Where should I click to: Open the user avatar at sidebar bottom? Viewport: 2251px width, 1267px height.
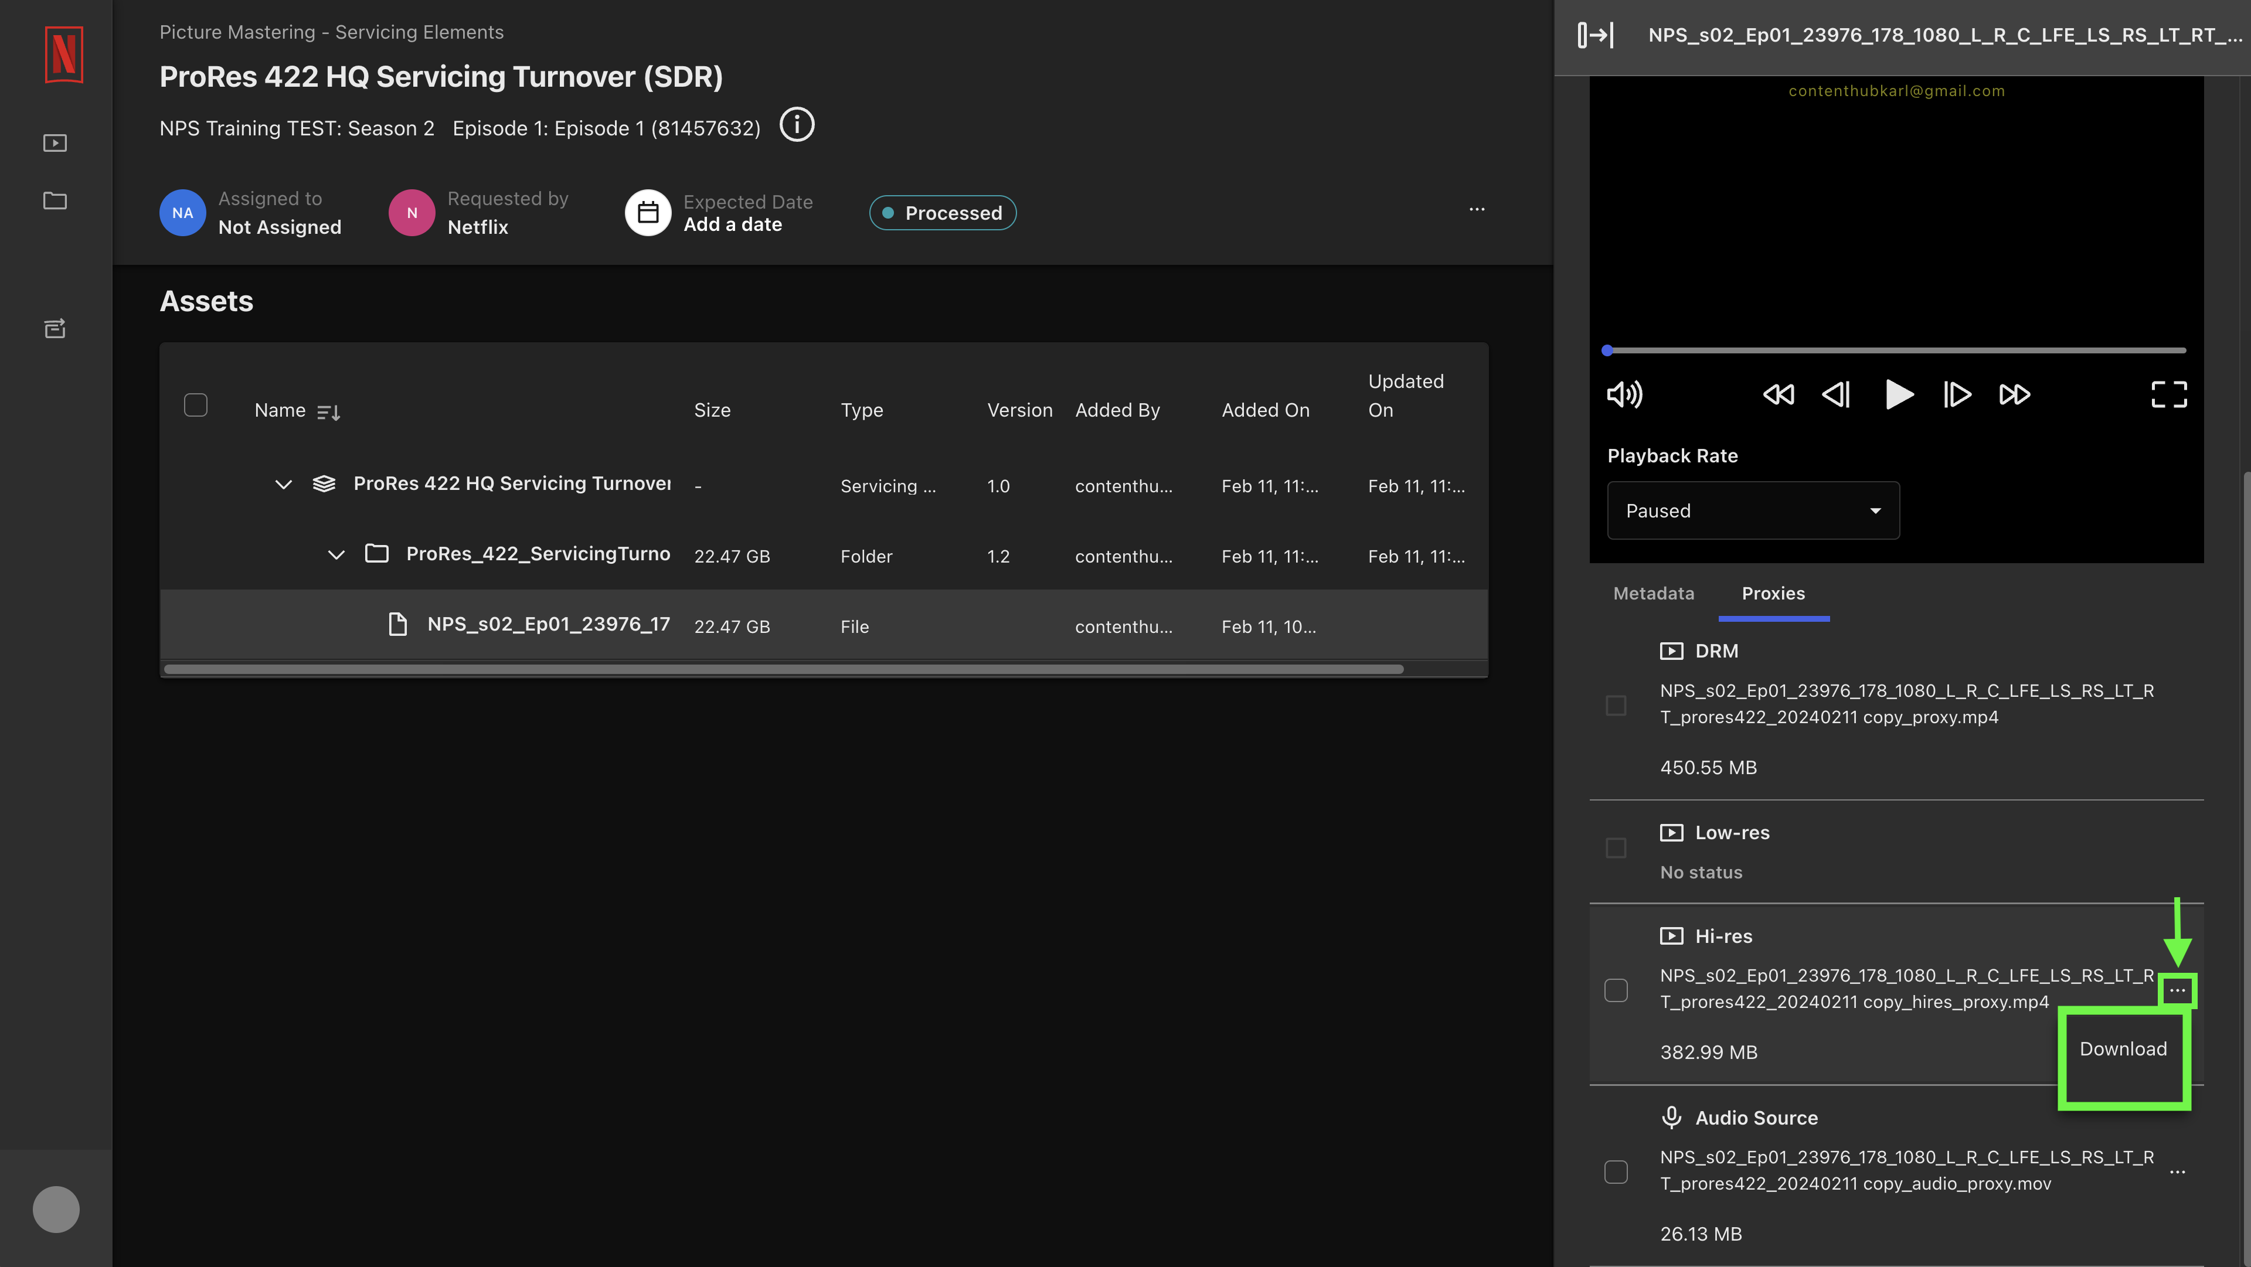point(56,1210)
